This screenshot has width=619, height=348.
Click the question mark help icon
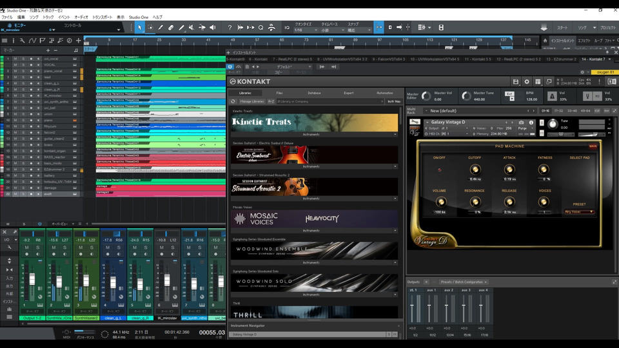(230, 28)
